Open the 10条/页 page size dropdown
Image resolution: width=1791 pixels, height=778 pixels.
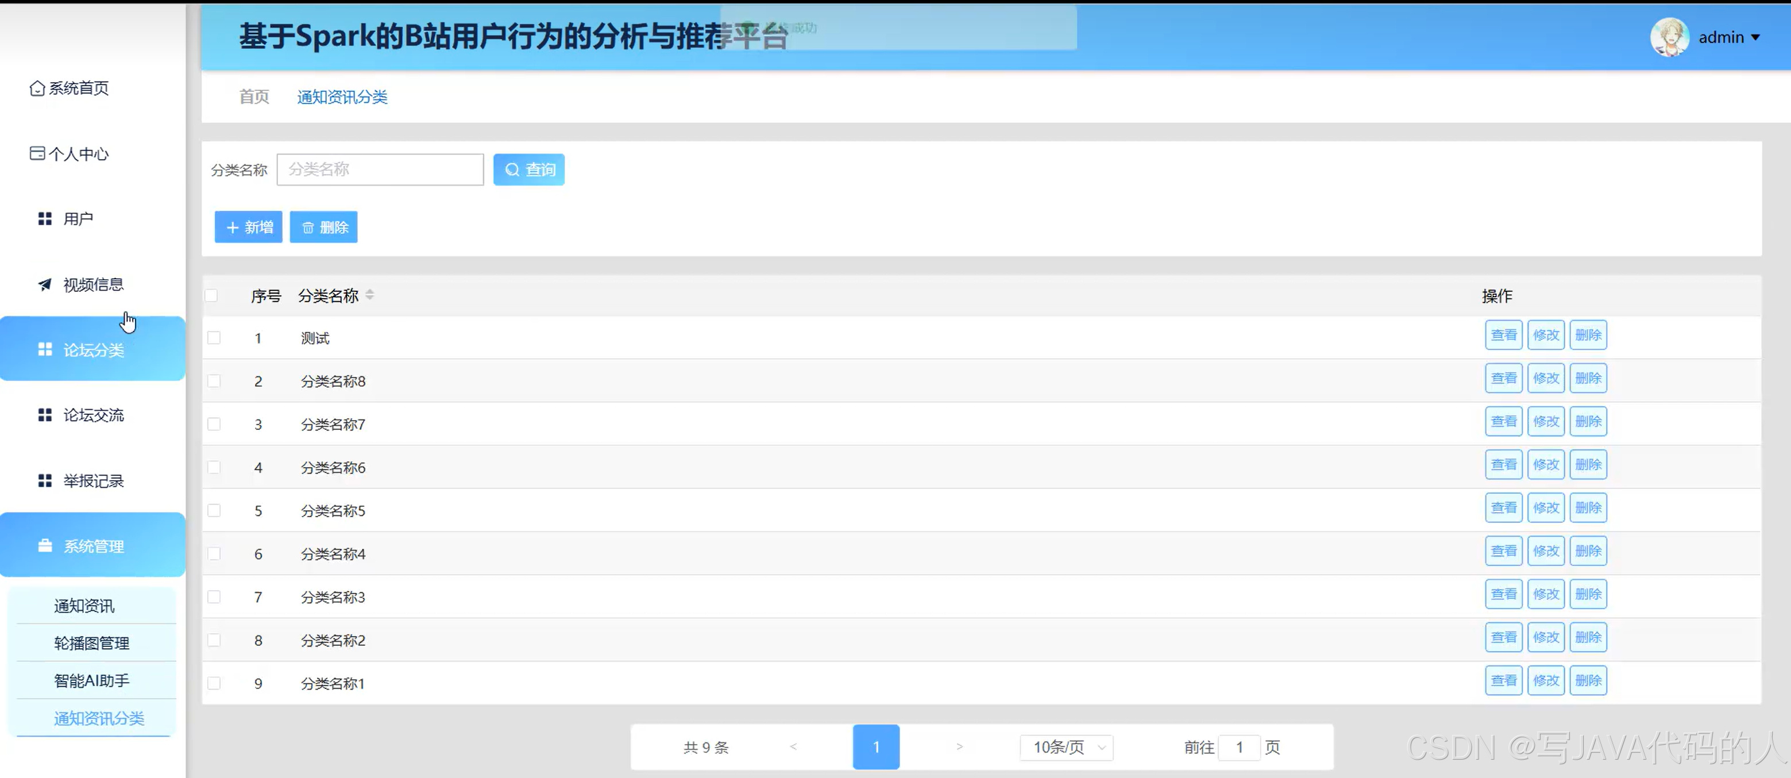coord(1067,748)
